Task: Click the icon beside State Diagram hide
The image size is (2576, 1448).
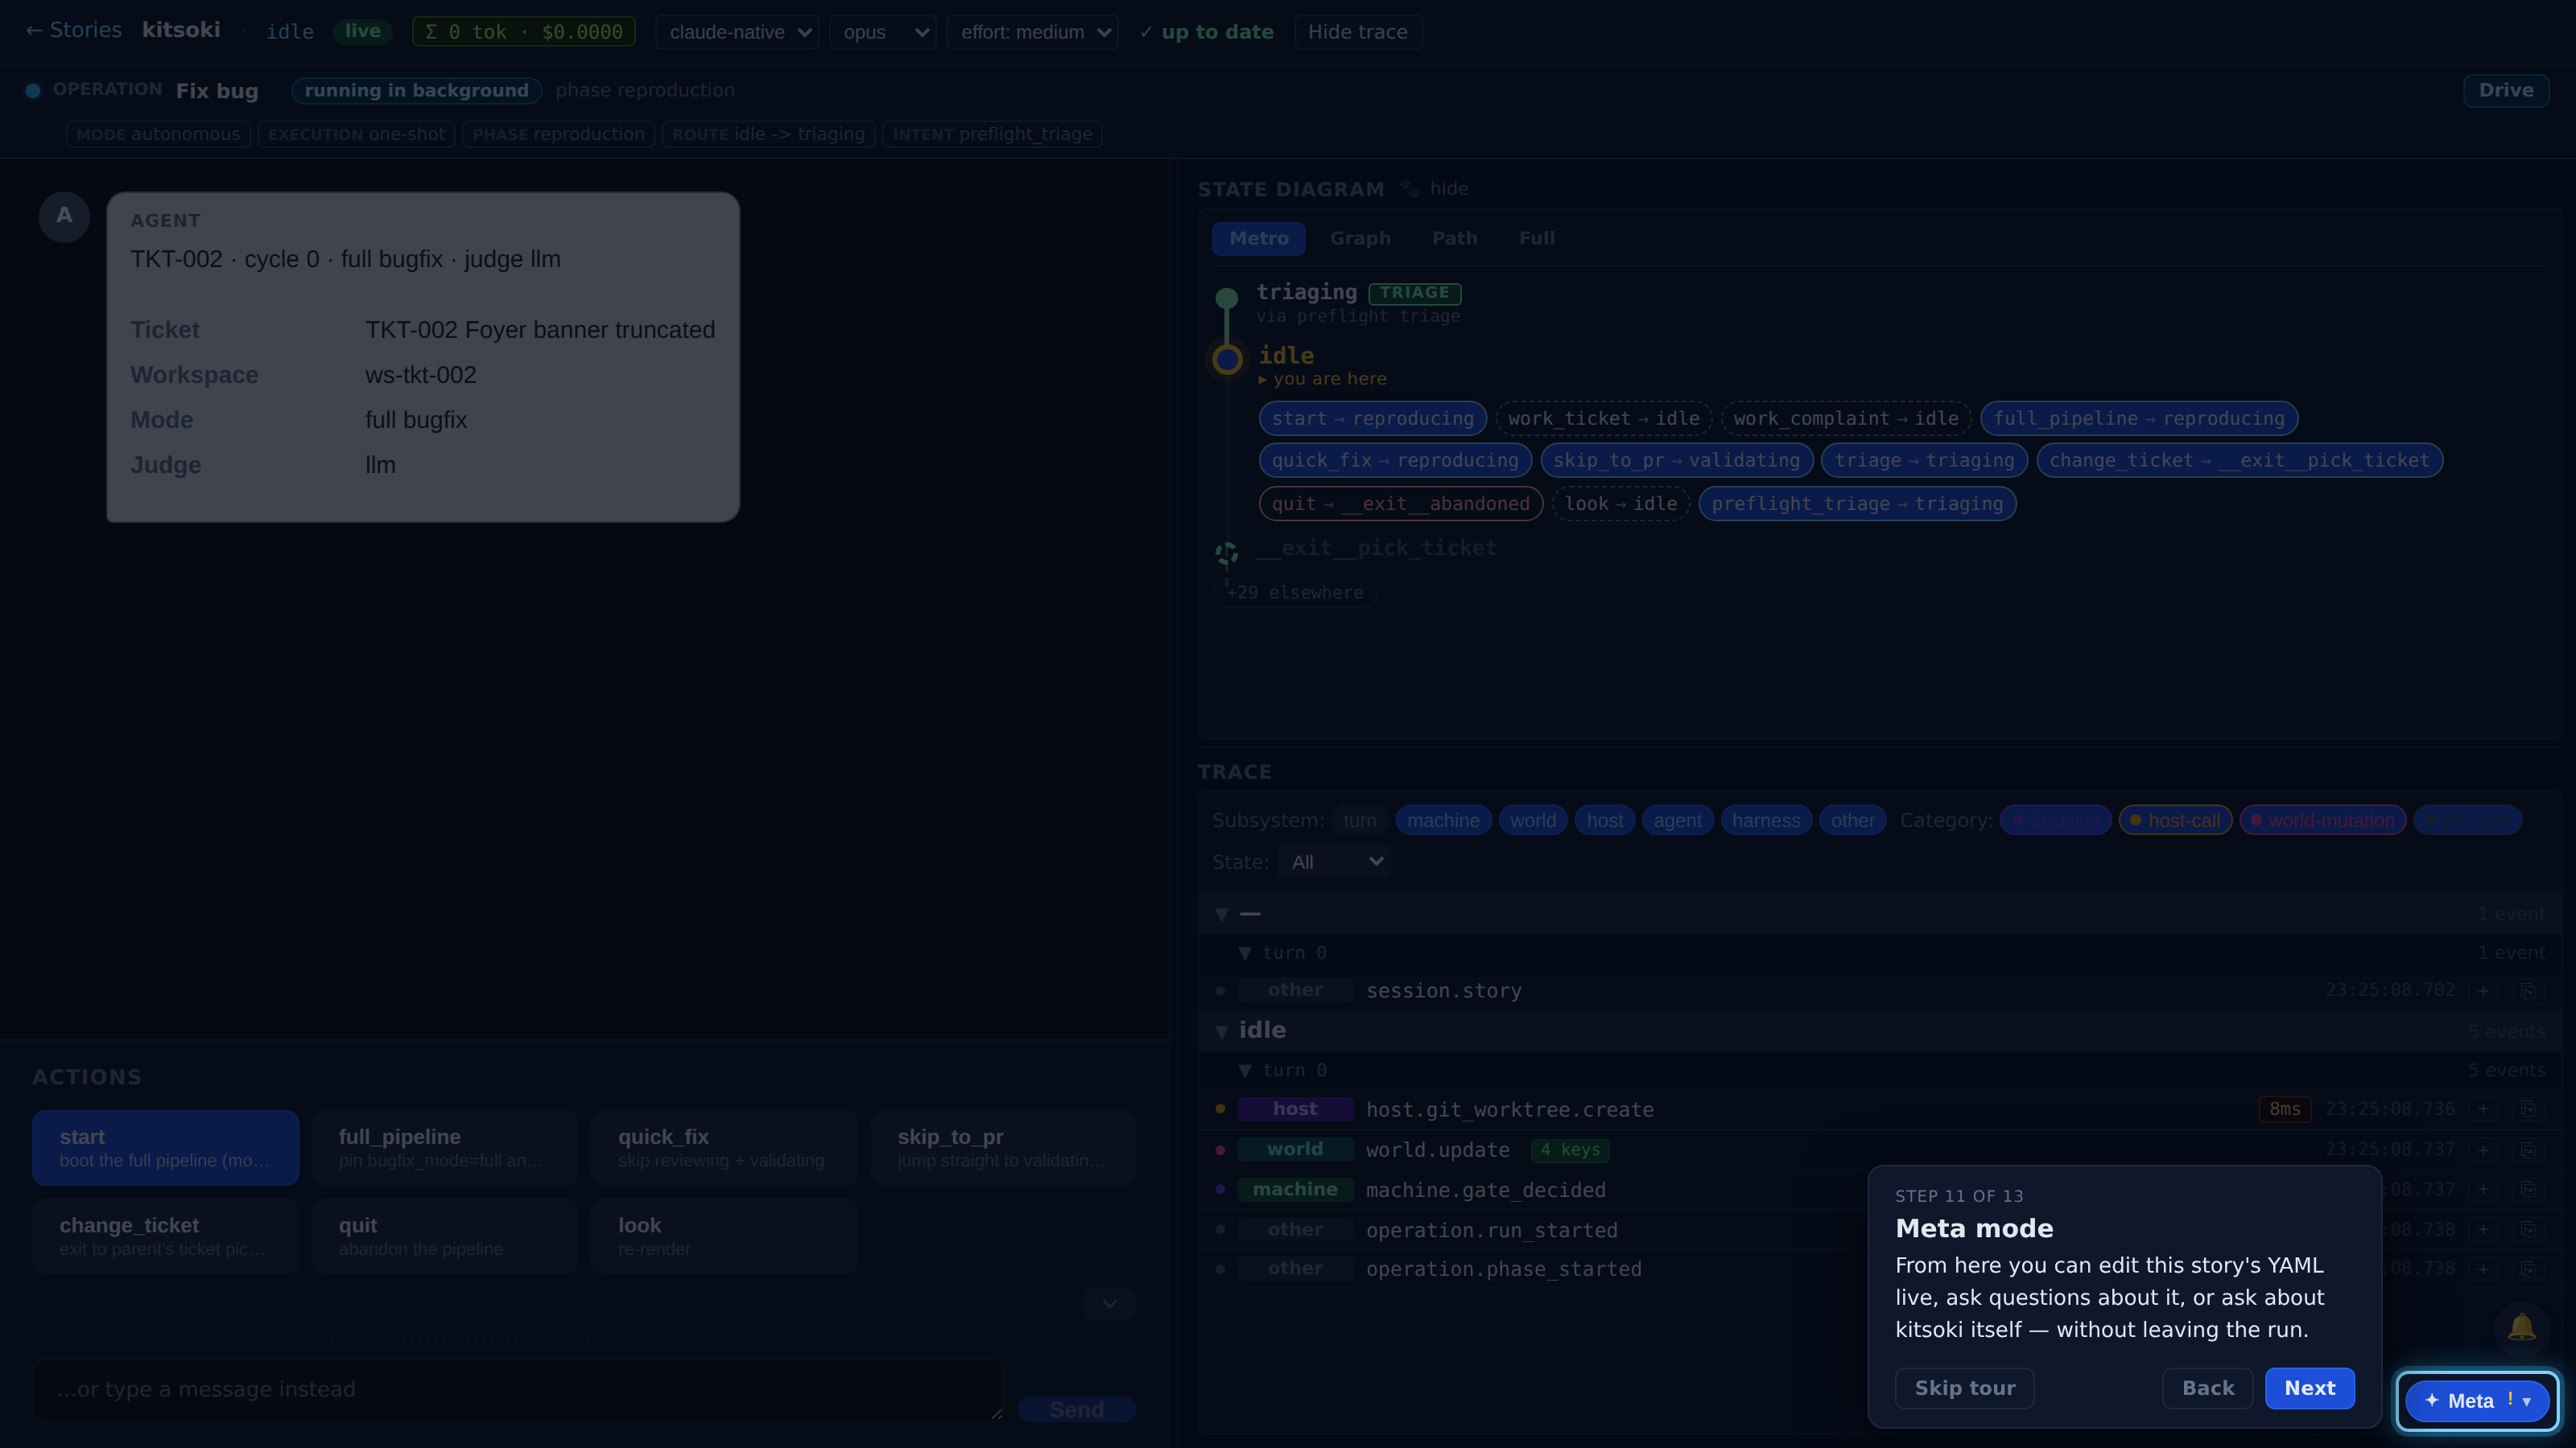Action: [x=1409, y=189]
